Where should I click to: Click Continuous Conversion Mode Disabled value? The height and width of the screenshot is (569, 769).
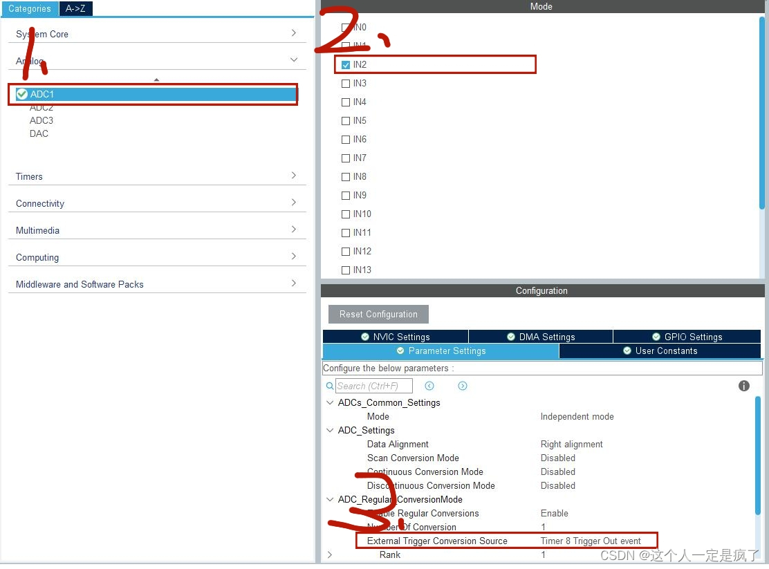pyautogui.click(x=557, y=472)
